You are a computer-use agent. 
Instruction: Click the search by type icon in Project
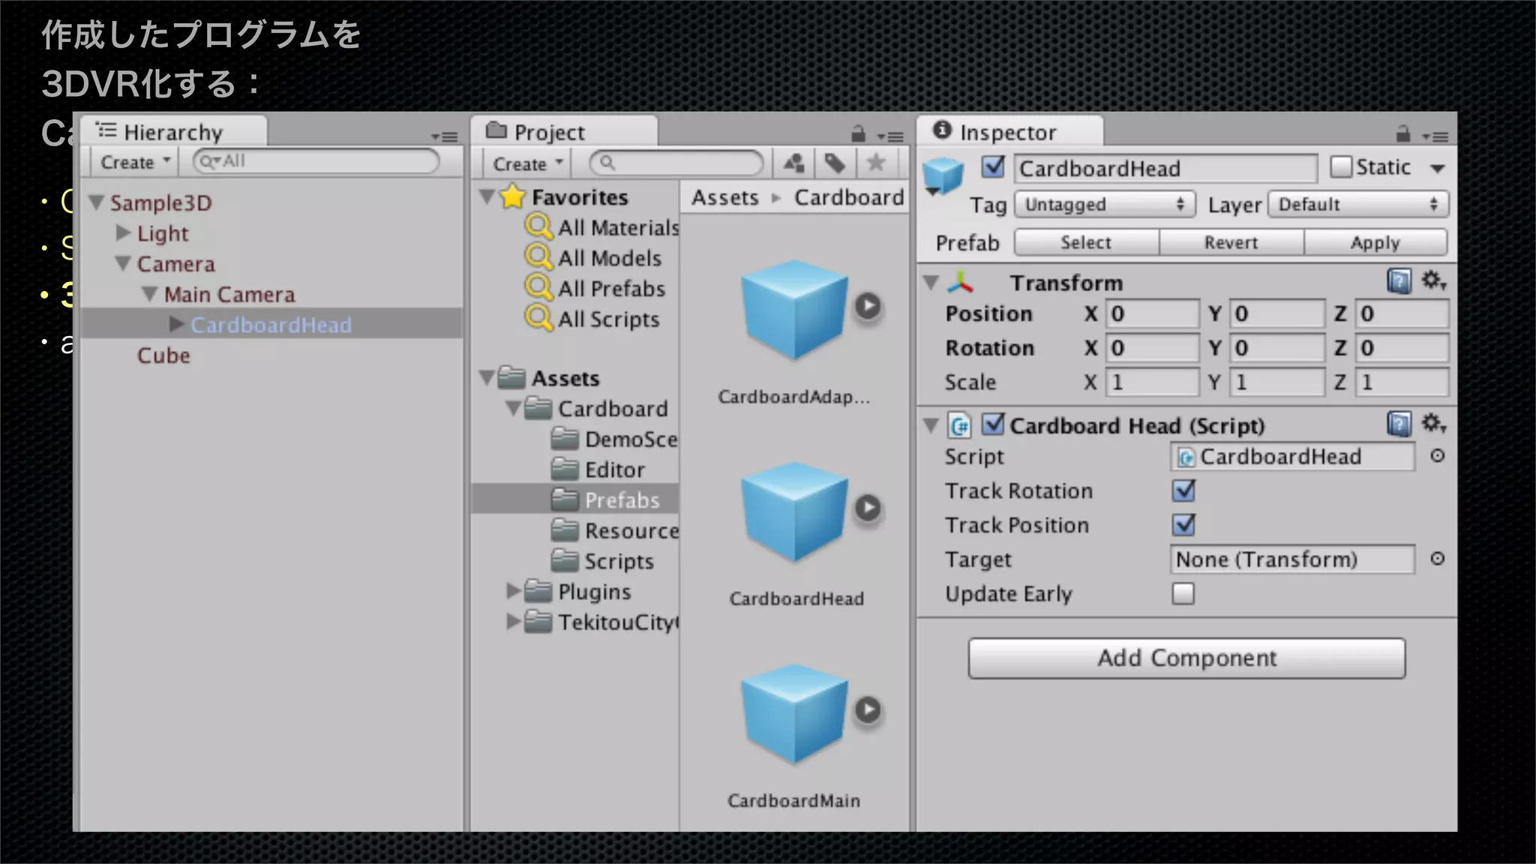793,163
